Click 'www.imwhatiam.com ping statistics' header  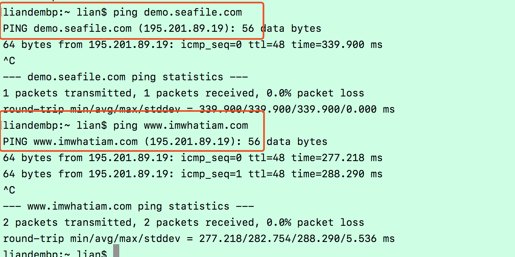tap(128, 207)
